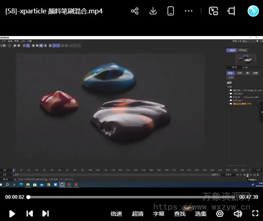Skip to the previous video

click(30, 213)
